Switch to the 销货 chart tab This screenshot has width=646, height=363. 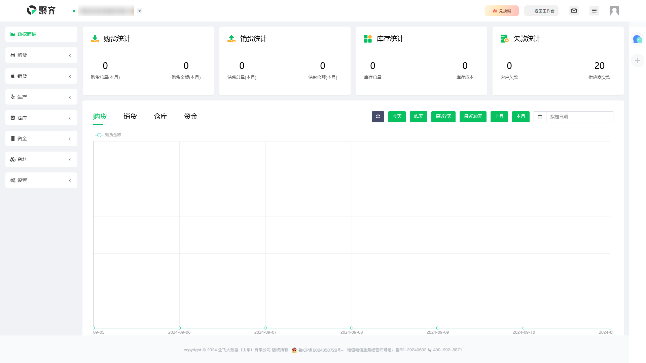(130, 116)
